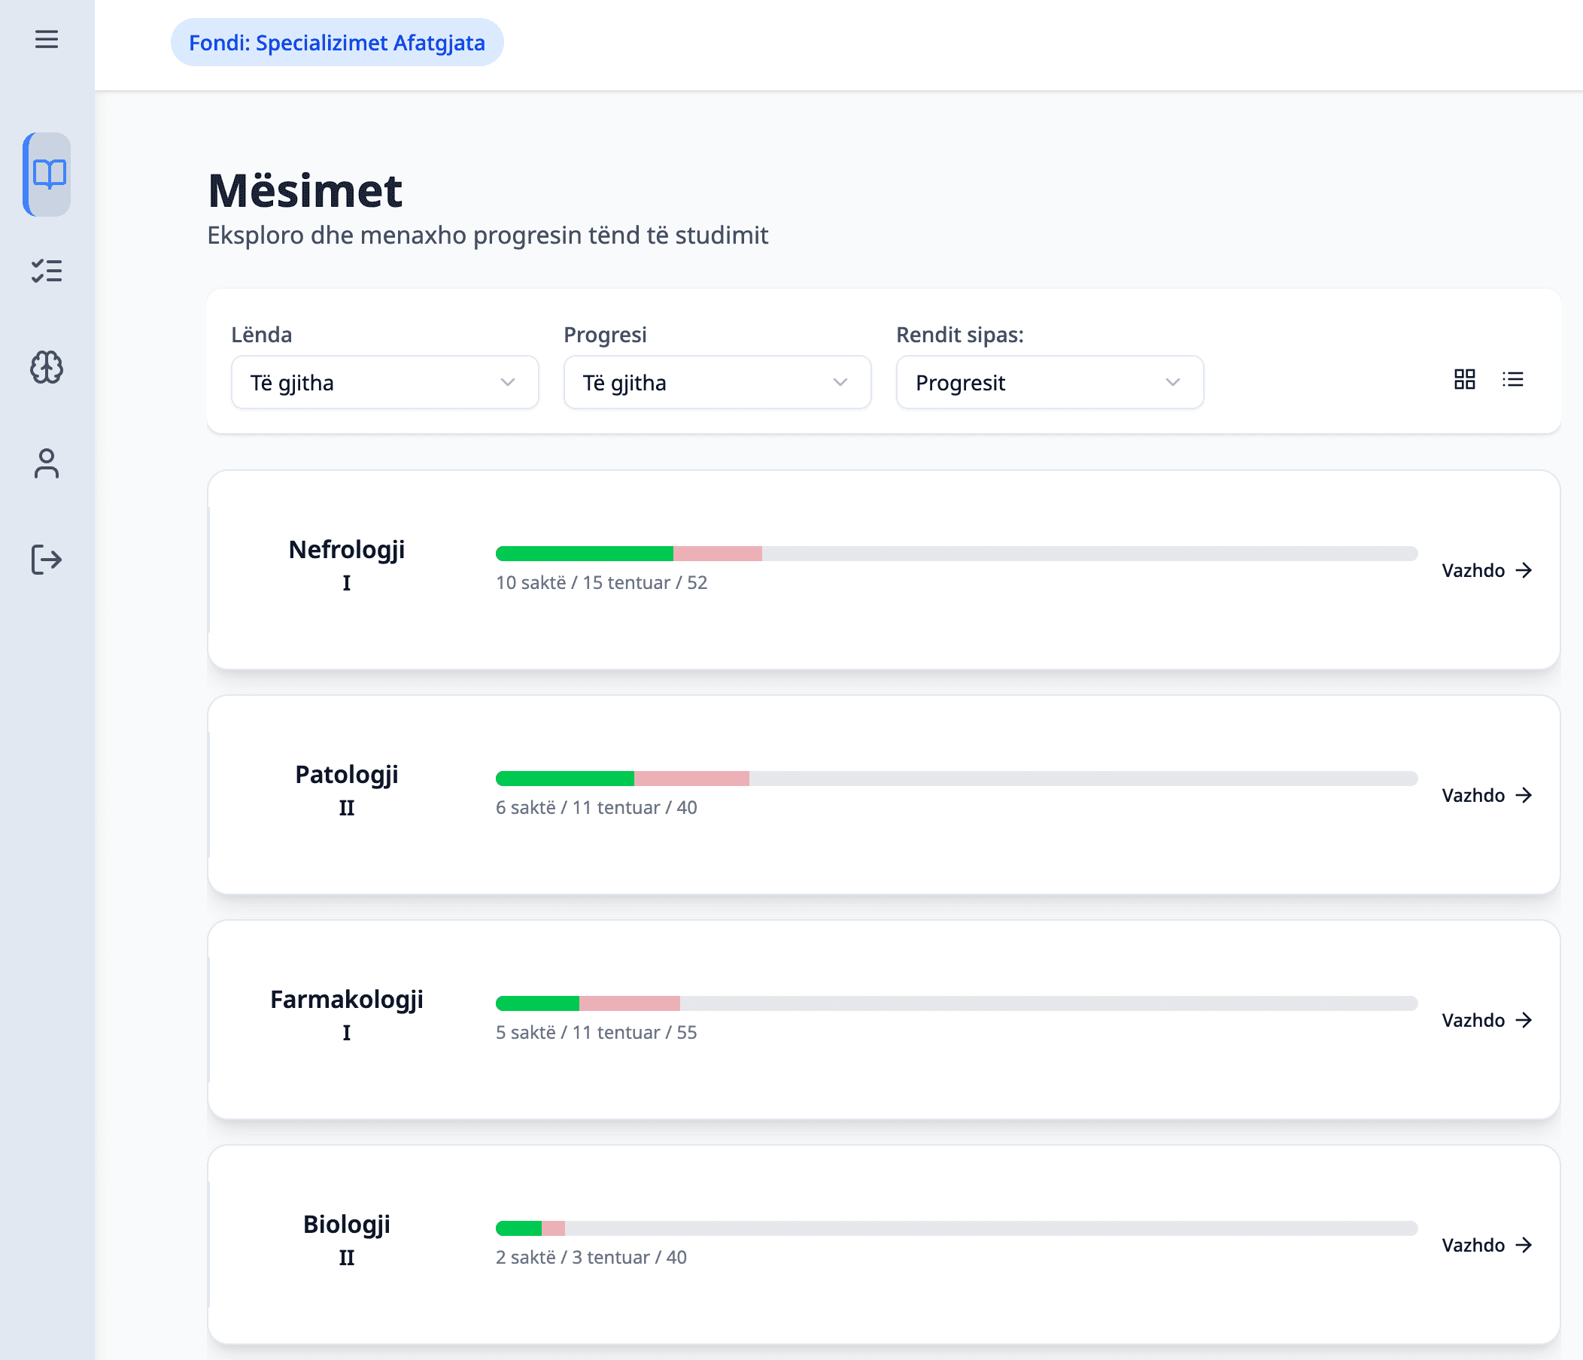Open the Rendit sipas sort dropdown
The width and height of the screenshot is (1583, 1360).
[1050, 383]
